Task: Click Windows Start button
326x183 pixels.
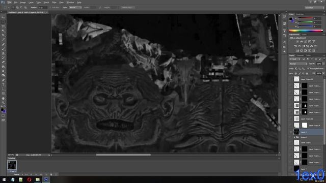Action: point(4,179)
